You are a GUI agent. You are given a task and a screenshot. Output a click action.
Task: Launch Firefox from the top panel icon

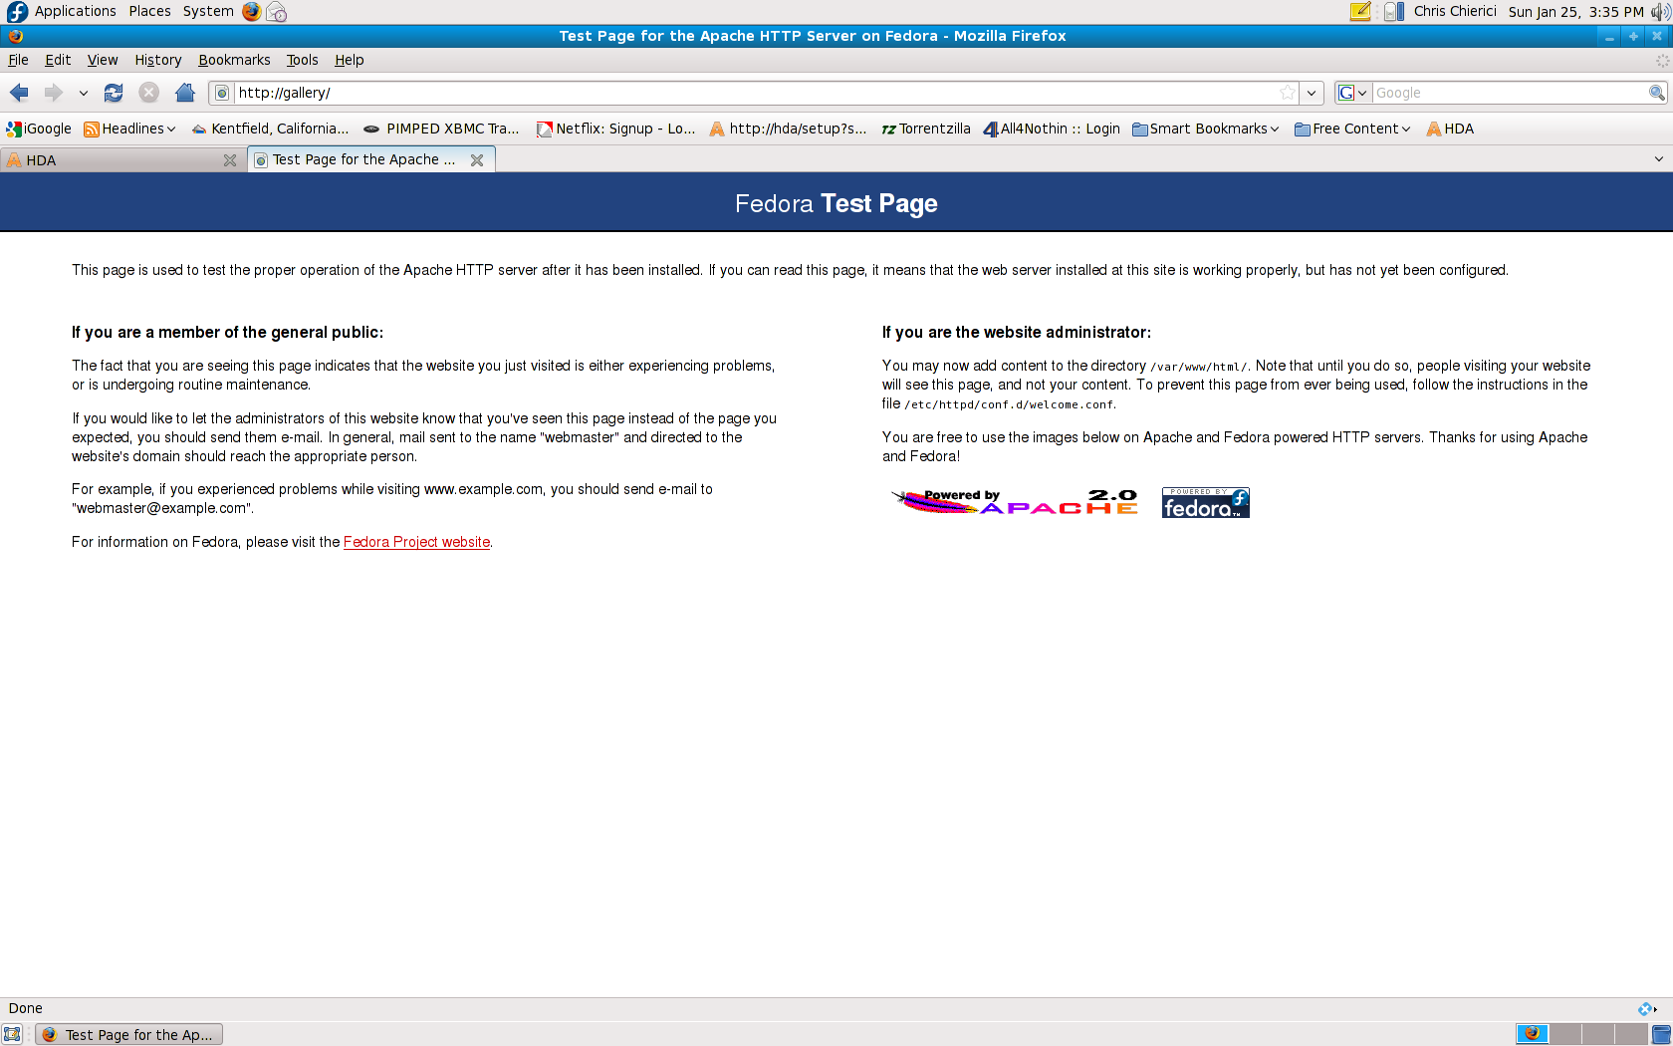252,12
